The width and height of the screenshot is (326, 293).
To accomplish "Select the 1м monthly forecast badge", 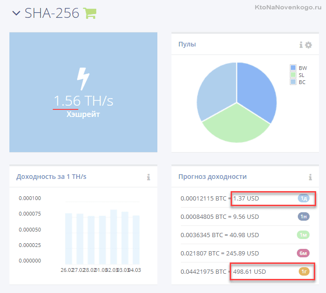I will point(303,235).
